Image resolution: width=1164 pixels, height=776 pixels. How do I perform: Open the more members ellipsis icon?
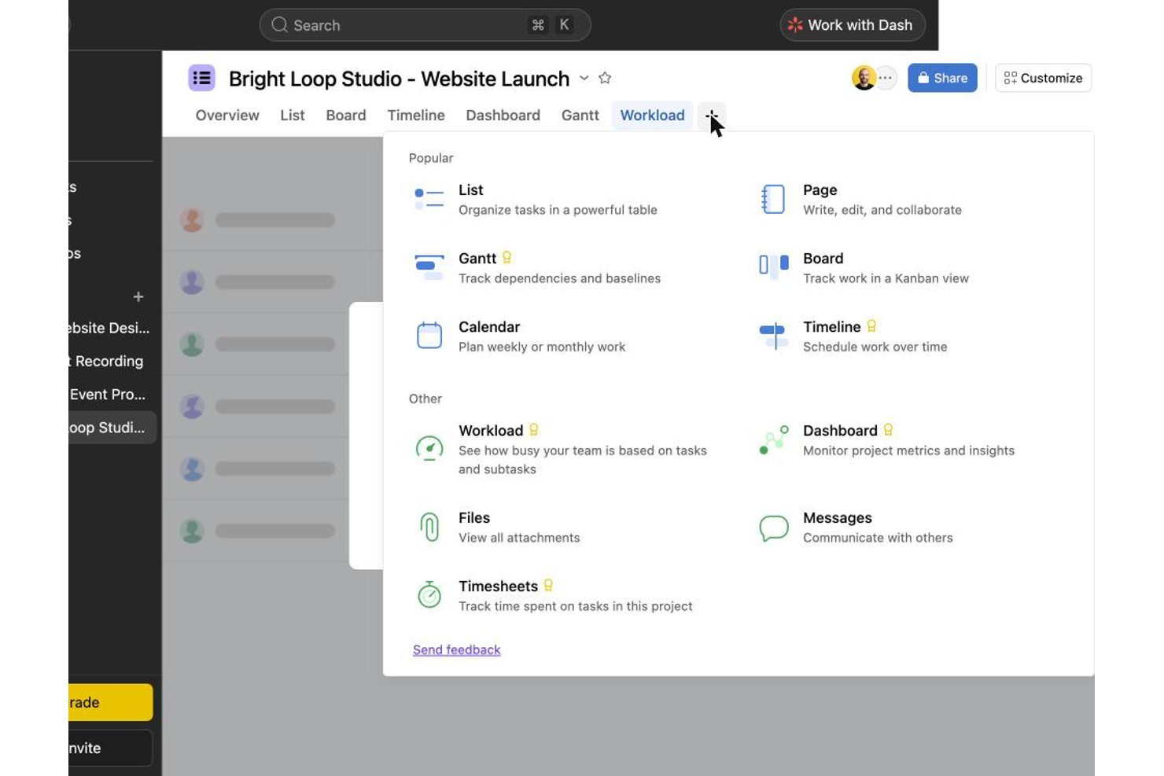886,78
